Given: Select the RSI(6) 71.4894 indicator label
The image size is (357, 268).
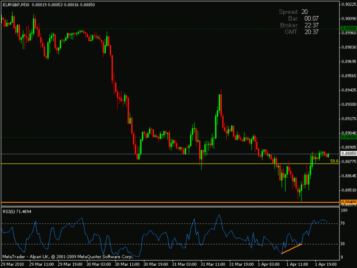Looking at the screenshot, I should coord(17,212).
